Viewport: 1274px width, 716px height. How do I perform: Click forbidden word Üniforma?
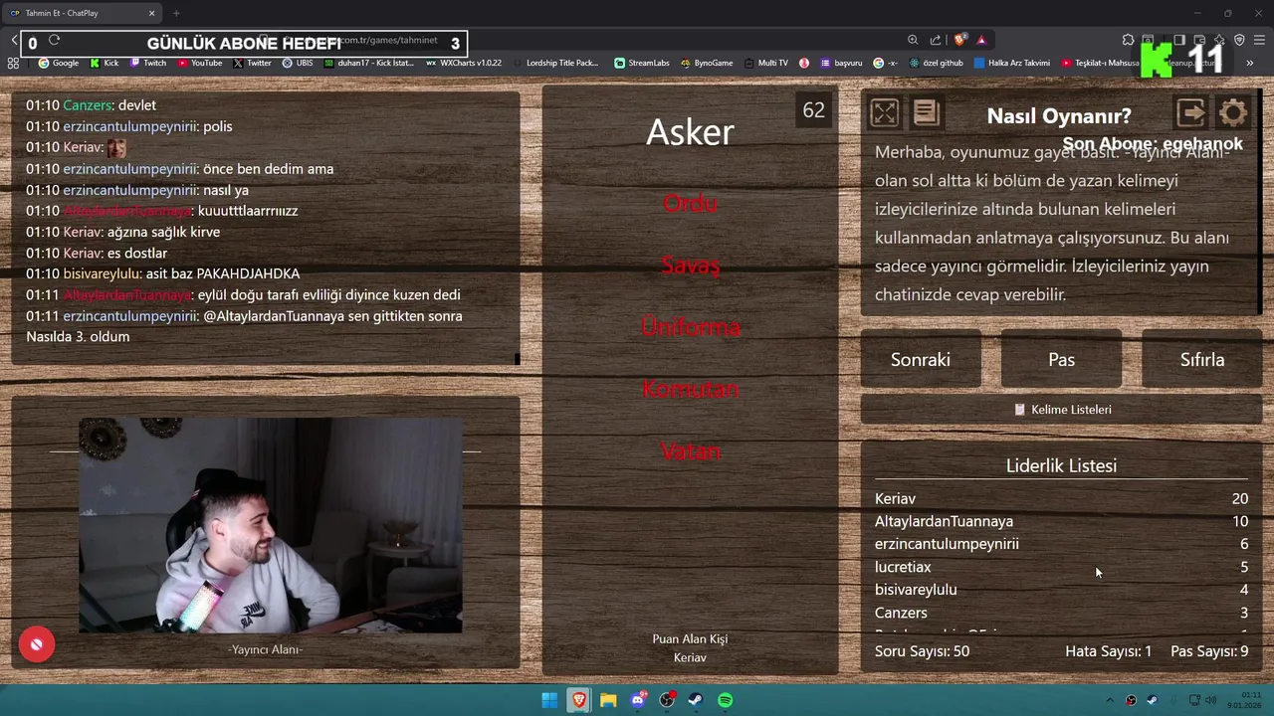690,327
